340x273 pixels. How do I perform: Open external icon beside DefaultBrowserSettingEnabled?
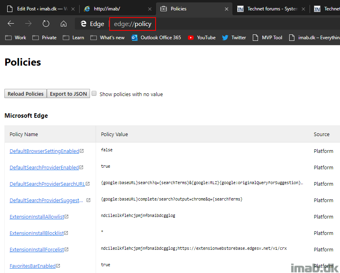(82, 151)
